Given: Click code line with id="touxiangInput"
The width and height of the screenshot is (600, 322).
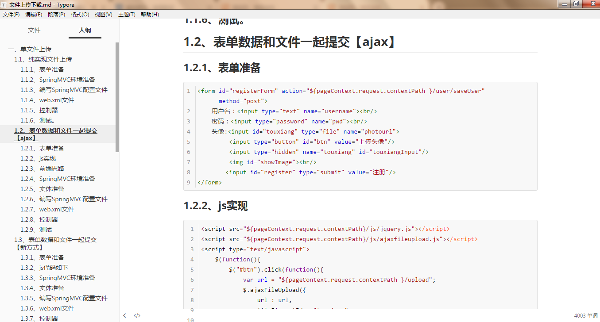Looking at the screenshot, I should click(329, 152).
